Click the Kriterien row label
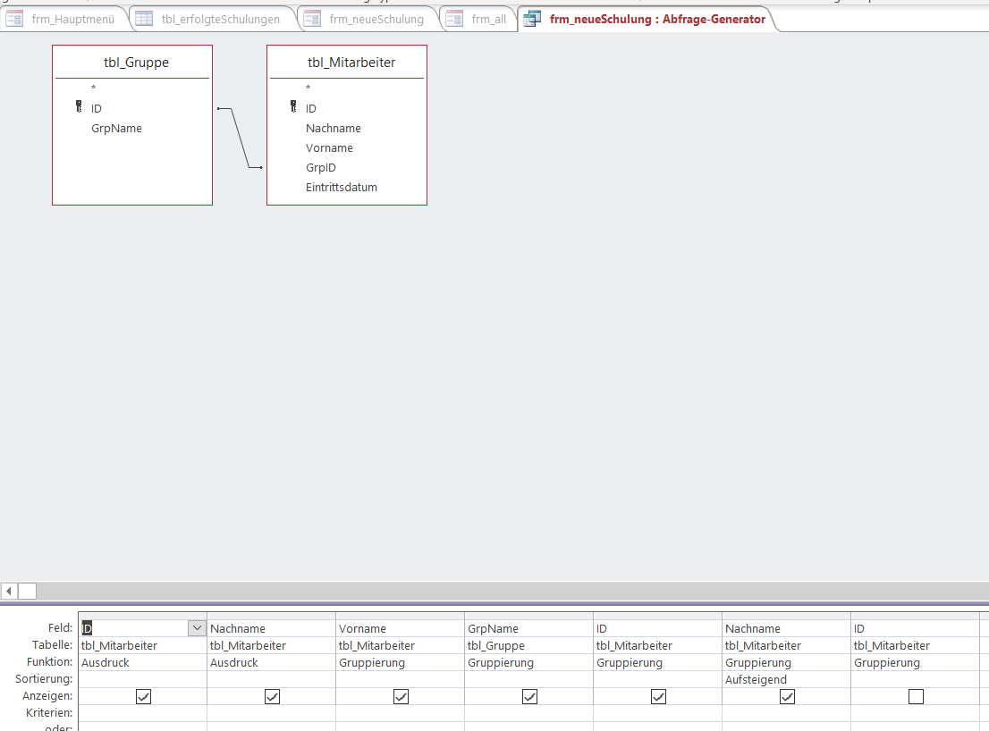This screenshot has height=731, width=989. pos(49,713)
